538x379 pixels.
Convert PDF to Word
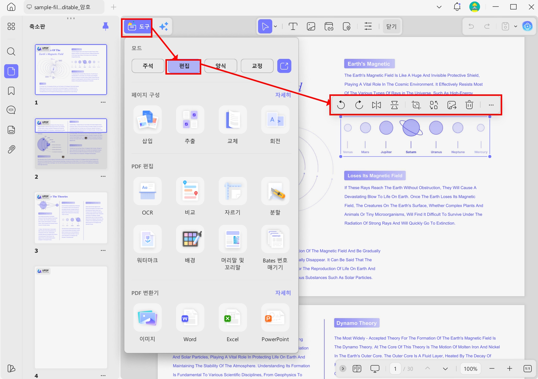point(190,317)
